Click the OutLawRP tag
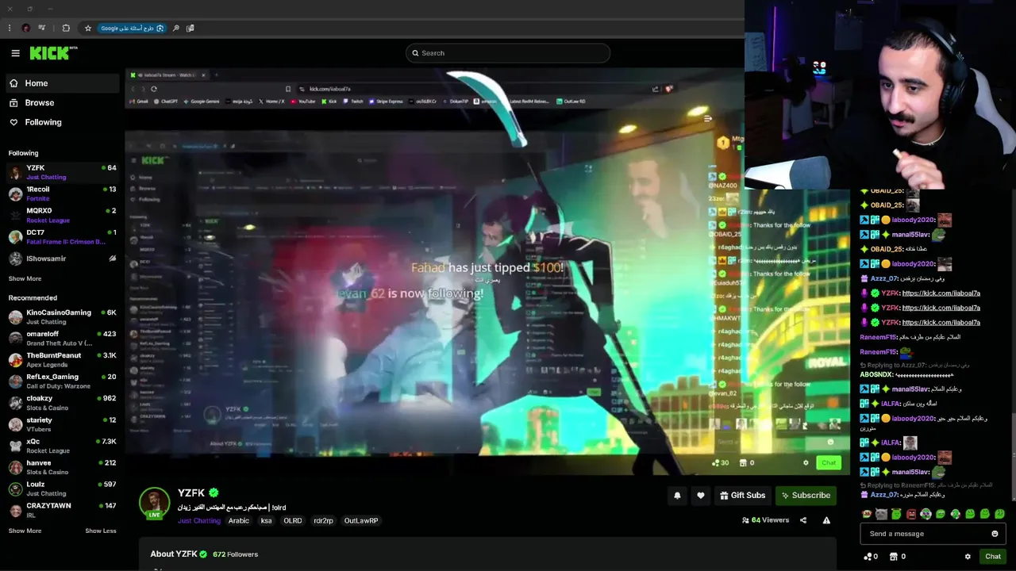1016x571 pixels. tap(361, 521)
